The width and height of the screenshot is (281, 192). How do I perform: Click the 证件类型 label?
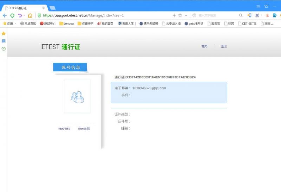[x=122, y=114]
